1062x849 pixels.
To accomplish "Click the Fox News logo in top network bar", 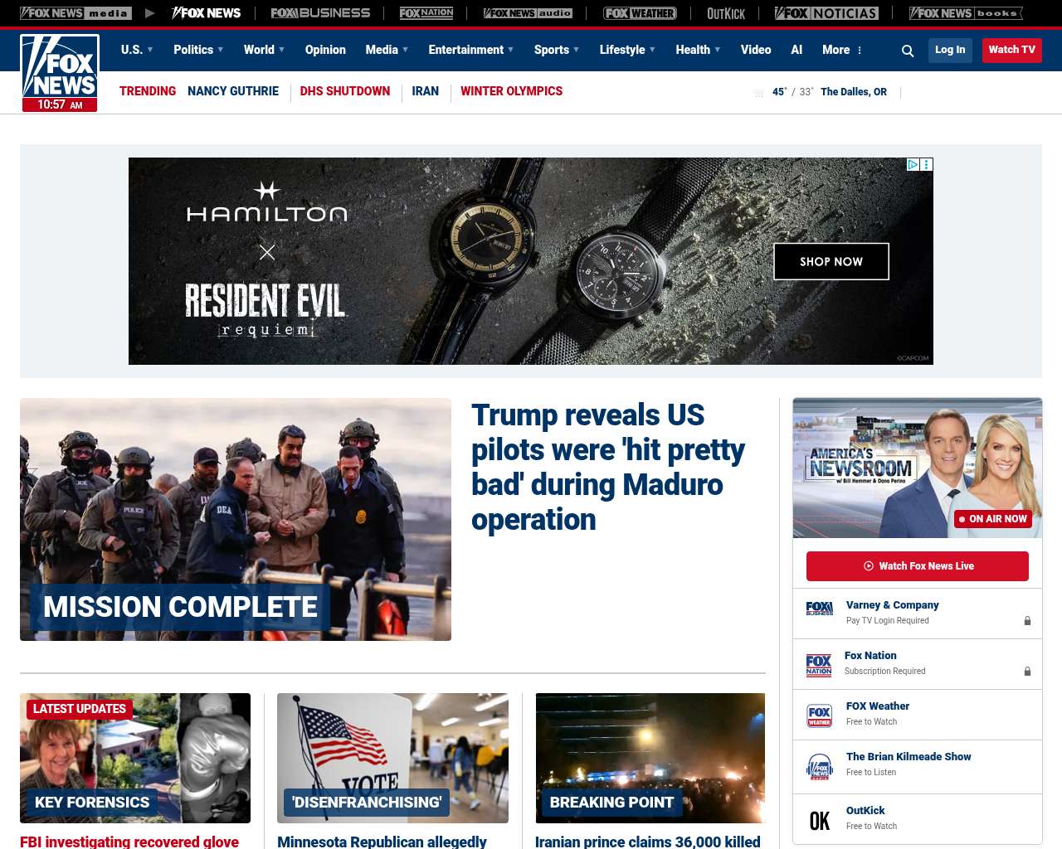I will click(206, 13).
